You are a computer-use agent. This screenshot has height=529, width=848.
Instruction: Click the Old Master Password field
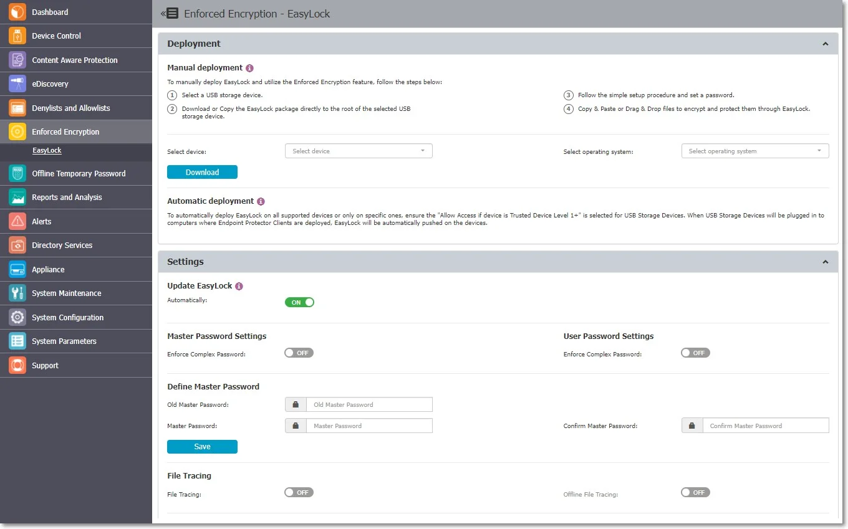point(369,404)
